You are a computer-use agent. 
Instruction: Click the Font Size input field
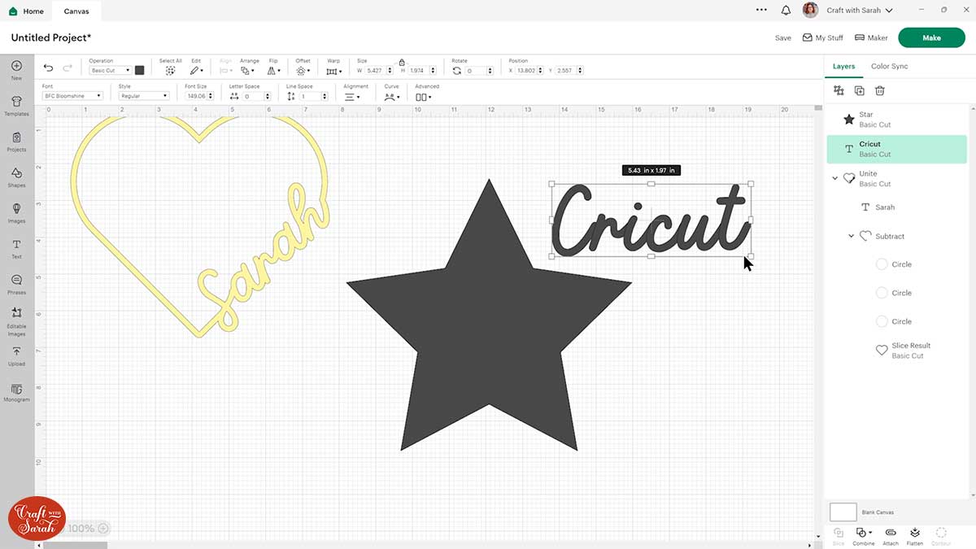click(196, 96)
